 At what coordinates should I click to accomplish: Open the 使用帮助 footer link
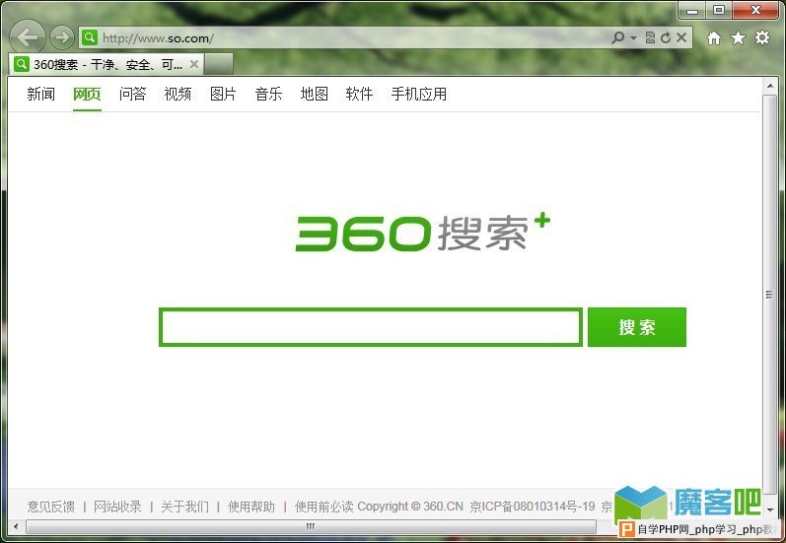(x=251, y=507)
